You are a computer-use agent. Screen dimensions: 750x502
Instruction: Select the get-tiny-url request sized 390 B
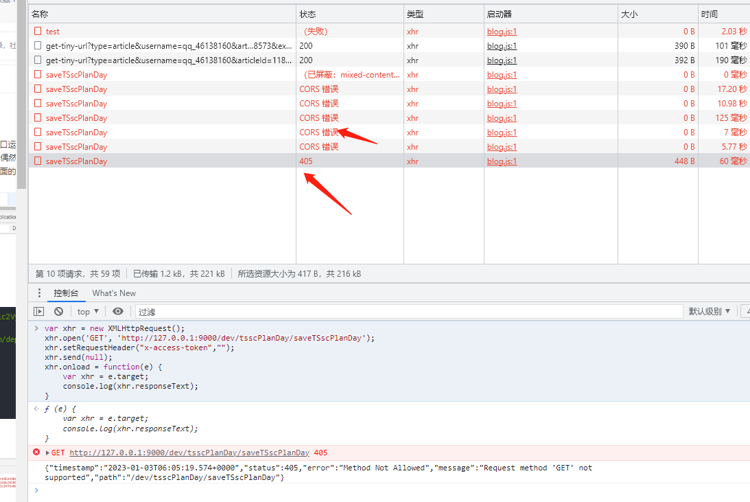(389, 45)
